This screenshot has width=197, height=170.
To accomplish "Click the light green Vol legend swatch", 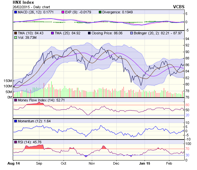I will click(16, 37).
